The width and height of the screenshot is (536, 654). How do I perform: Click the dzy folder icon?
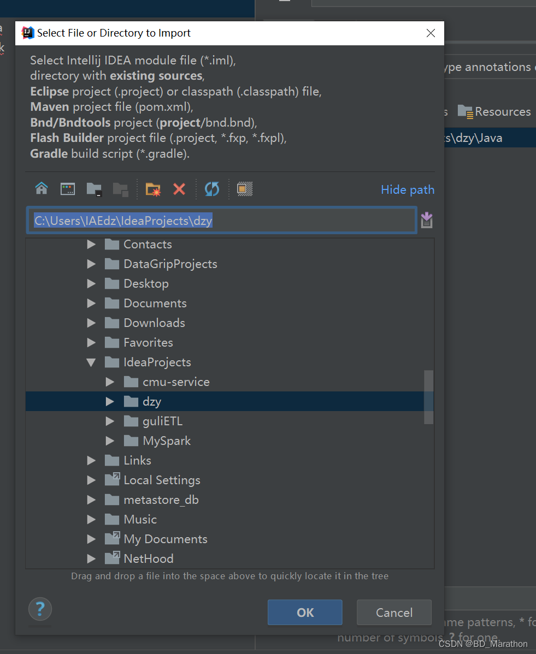[x=131, y=401]
